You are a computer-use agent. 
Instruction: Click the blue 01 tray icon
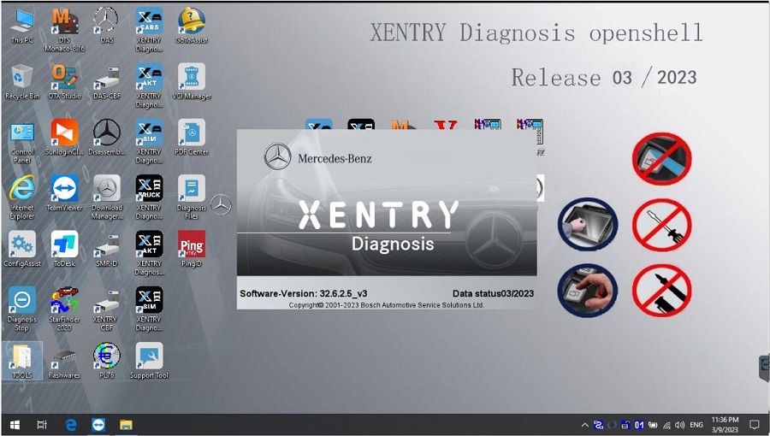point(639,425)
